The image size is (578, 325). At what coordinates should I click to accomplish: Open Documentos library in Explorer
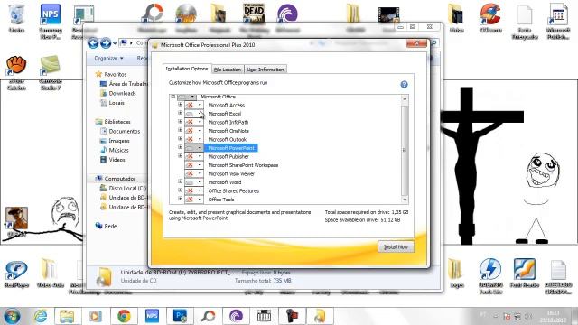(x=120, y=131)
